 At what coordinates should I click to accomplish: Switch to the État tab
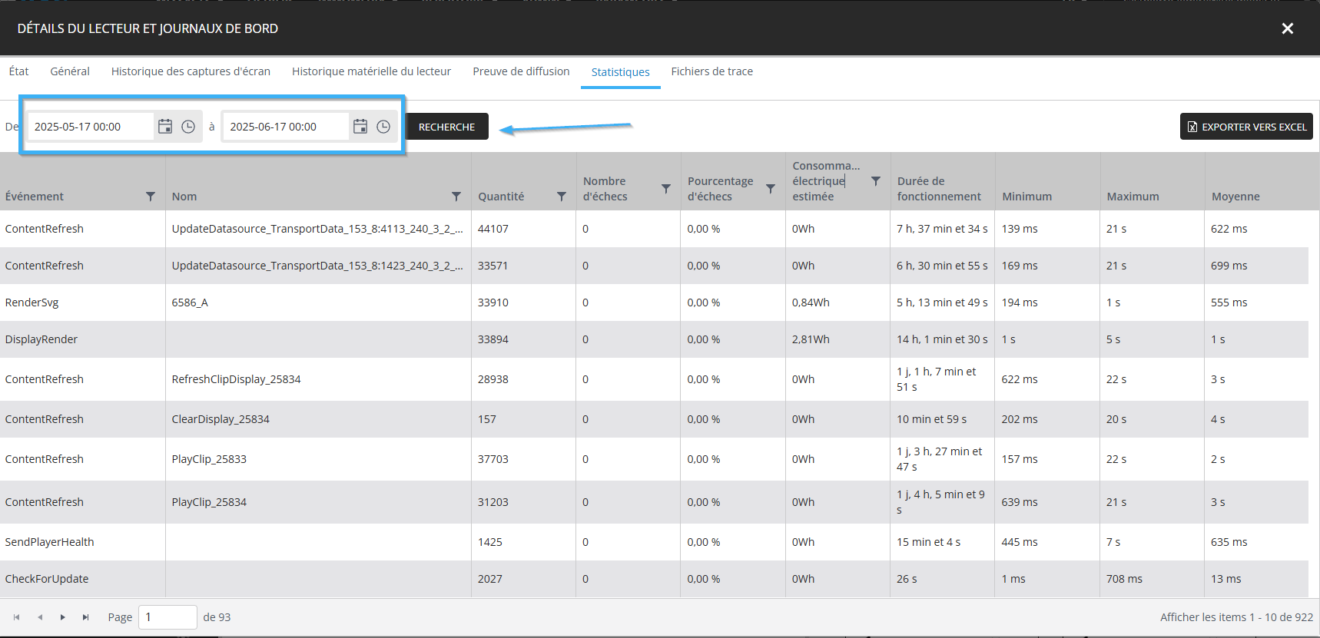pos(19,71)
